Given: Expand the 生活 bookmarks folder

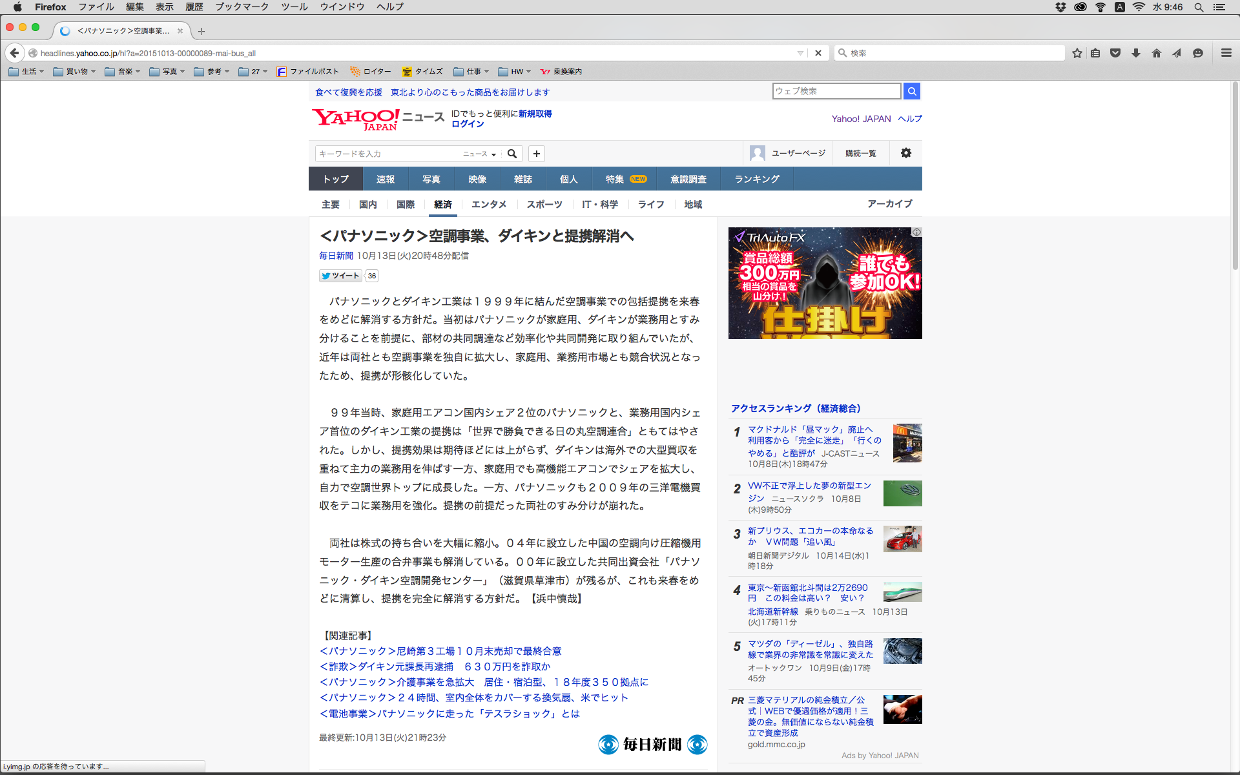Looking at the screenshot, I should tap(26, 72).
